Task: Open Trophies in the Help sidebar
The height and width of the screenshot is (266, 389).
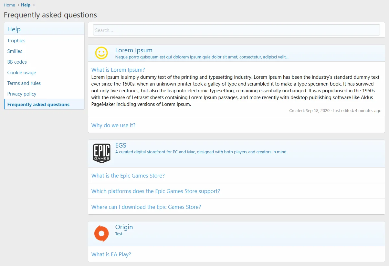Action: point(16,41)
